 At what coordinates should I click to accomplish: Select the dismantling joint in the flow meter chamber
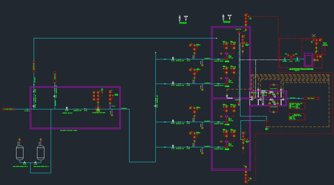(x=77, y=109)
